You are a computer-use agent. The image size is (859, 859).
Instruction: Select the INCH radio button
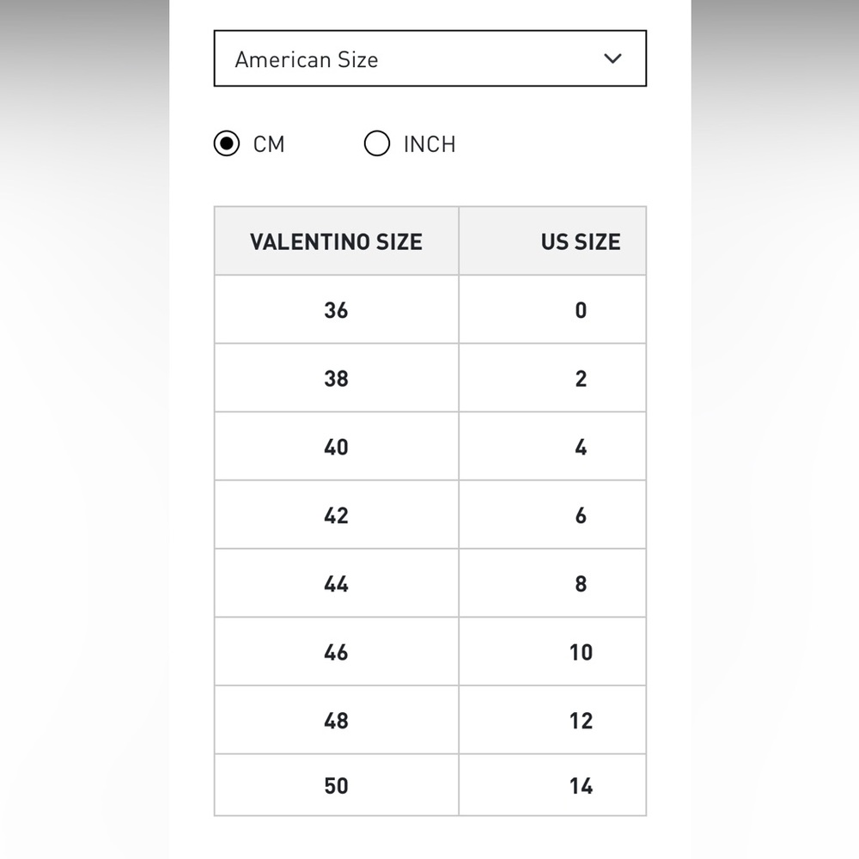click(377, 143)
